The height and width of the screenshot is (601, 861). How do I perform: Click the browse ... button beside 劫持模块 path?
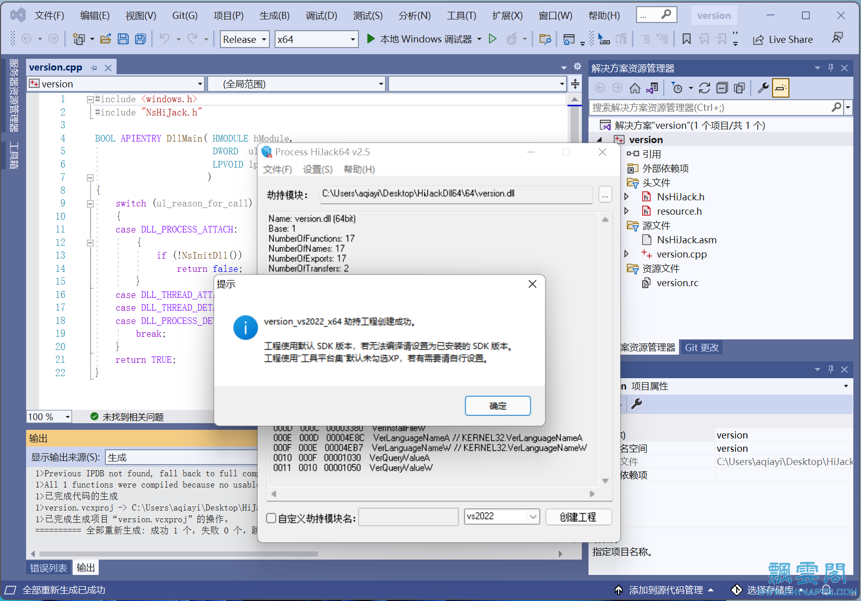click(x=605, y=194)
